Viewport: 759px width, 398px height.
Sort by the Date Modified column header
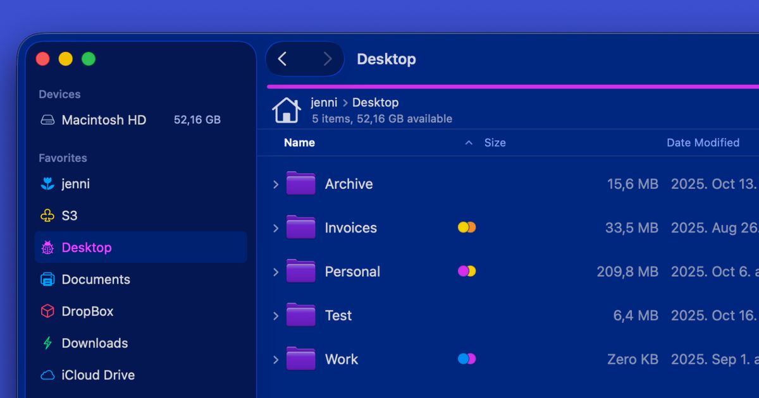tap(703, 143)
